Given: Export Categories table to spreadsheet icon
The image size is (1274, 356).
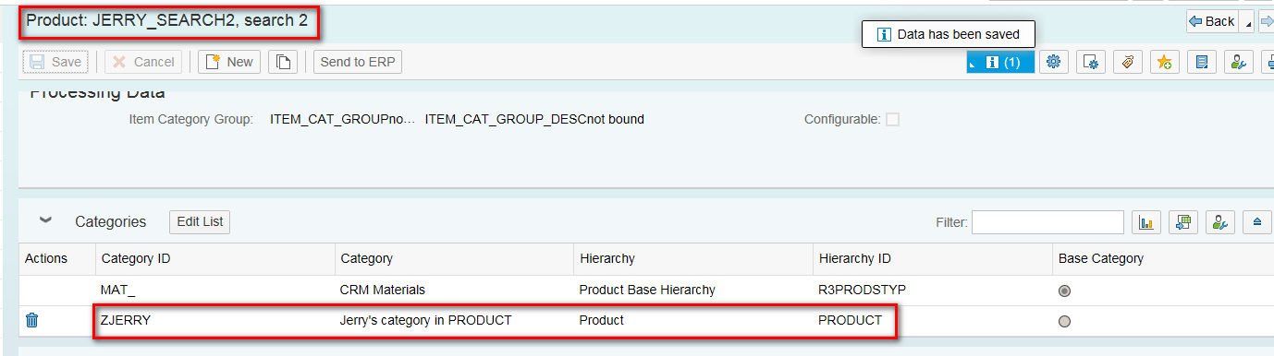Looking at the screenshot, I should pos(1183,222).
